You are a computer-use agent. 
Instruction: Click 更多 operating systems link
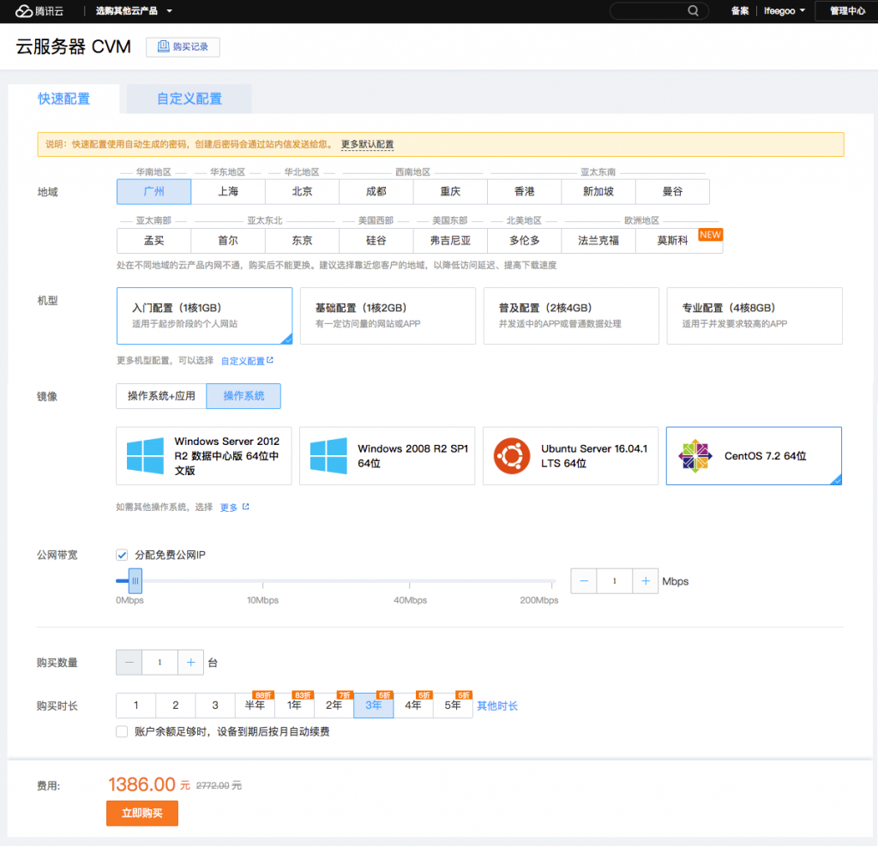pyautogui.click(x=228, y=508)
